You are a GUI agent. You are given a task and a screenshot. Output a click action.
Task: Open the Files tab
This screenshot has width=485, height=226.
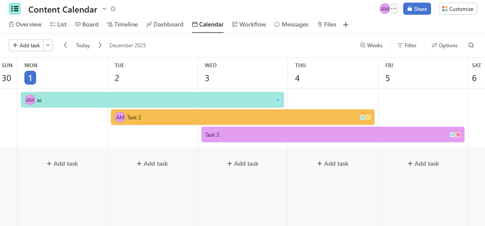pyautogui.click(x=327, y=24)
